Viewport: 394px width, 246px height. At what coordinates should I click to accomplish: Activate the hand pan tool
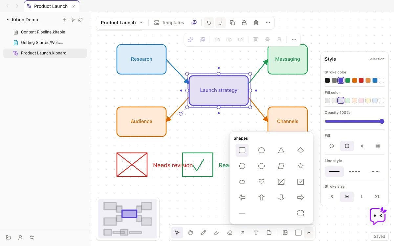click(190, 233)
